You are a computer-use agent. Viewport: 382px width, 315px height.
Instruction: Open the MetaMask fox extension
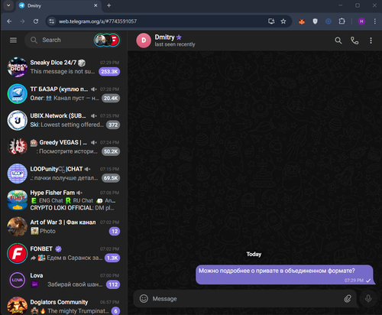tap(302, 21)
